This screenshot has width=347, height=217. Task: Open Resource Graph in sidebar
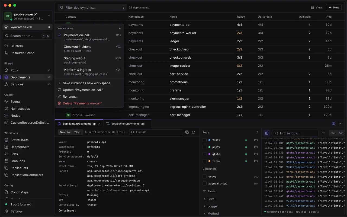coord(27,53)
